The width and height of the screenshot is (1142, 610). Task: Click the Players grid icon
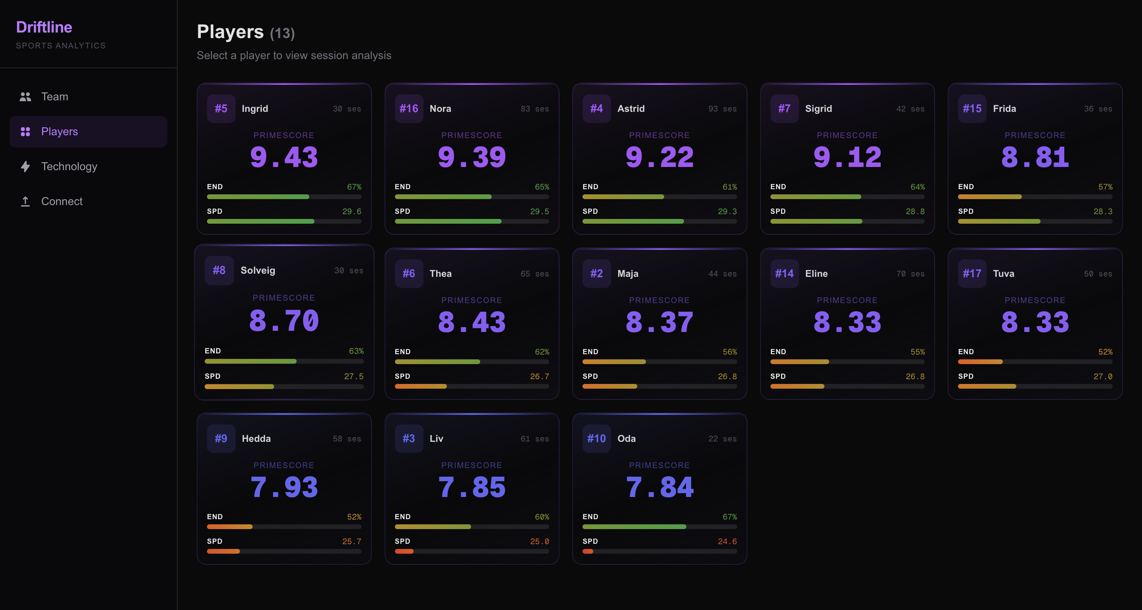(x=25, y=132)
